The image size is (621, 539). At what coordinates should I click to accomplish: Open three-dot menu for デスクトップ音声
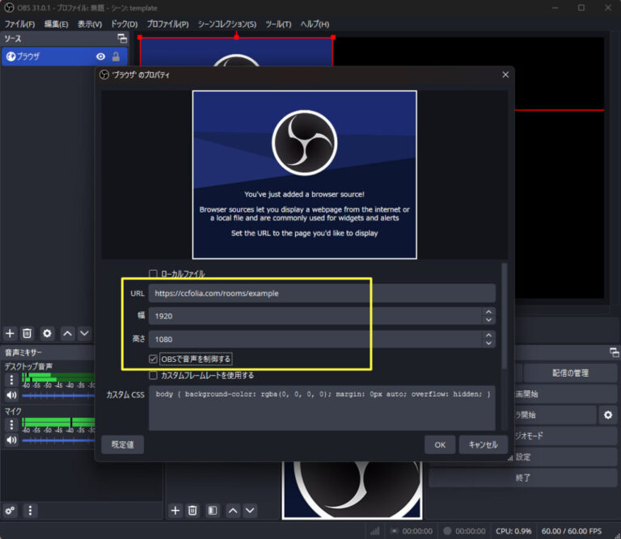[x=11, y=380]
